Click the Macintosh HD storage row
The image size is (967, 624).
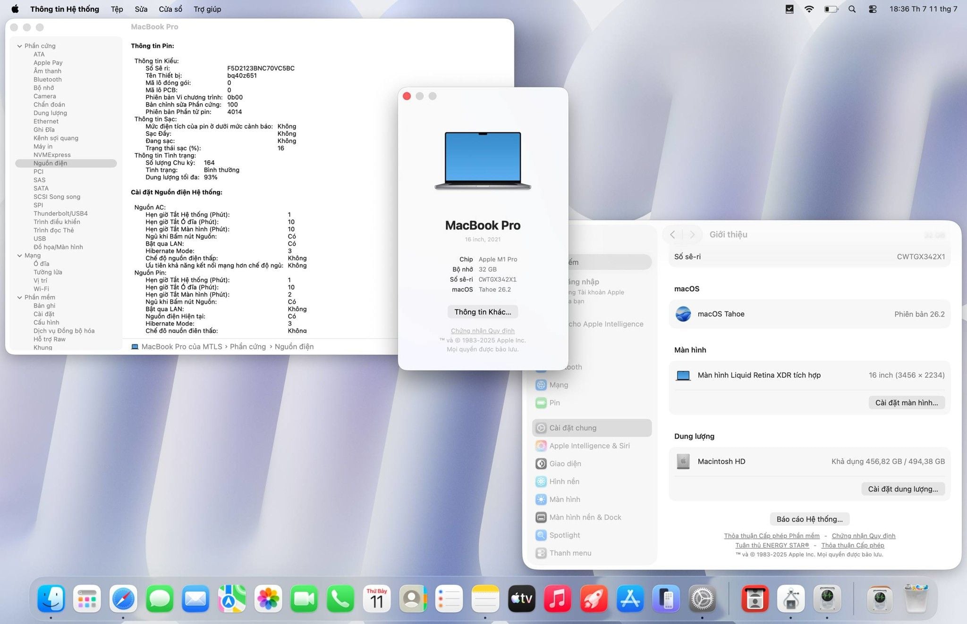tap(810, 461)
